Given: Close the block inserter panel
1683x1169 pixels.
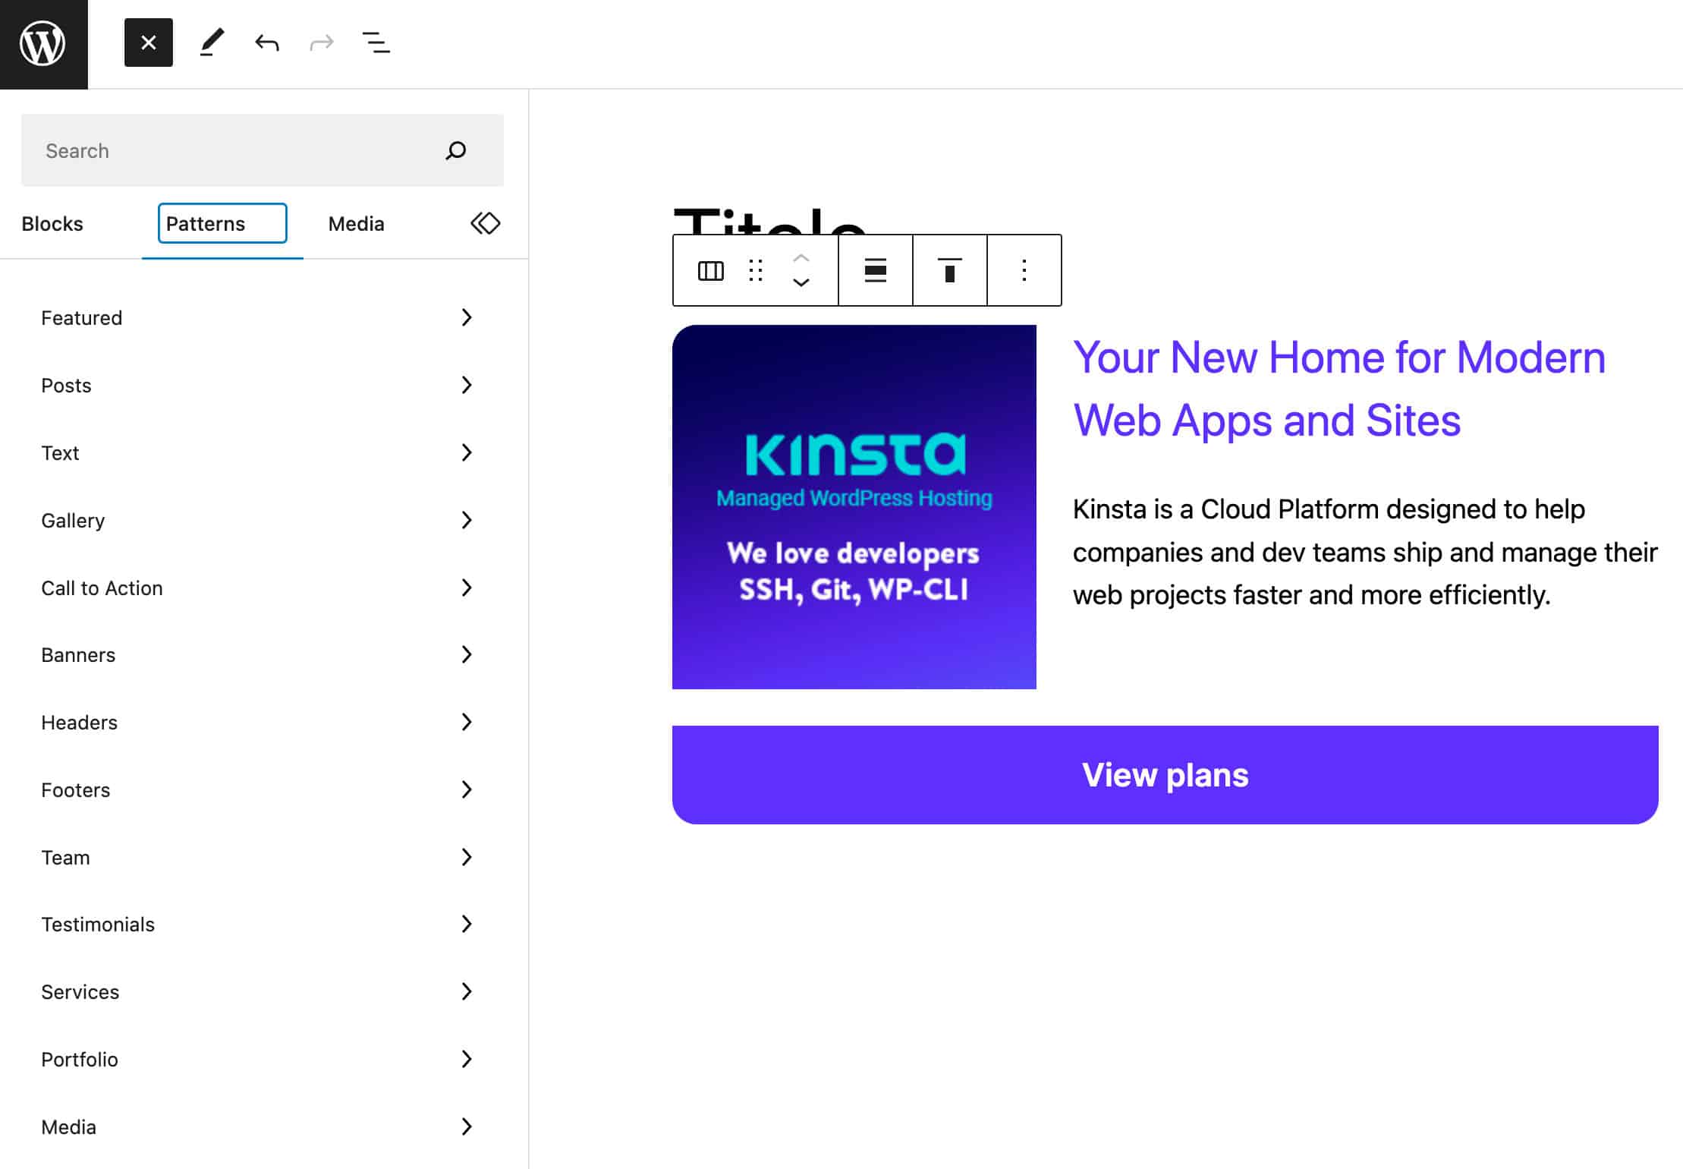Looking at the screenshot, I should pyautogui.click(x=149, y=43).
